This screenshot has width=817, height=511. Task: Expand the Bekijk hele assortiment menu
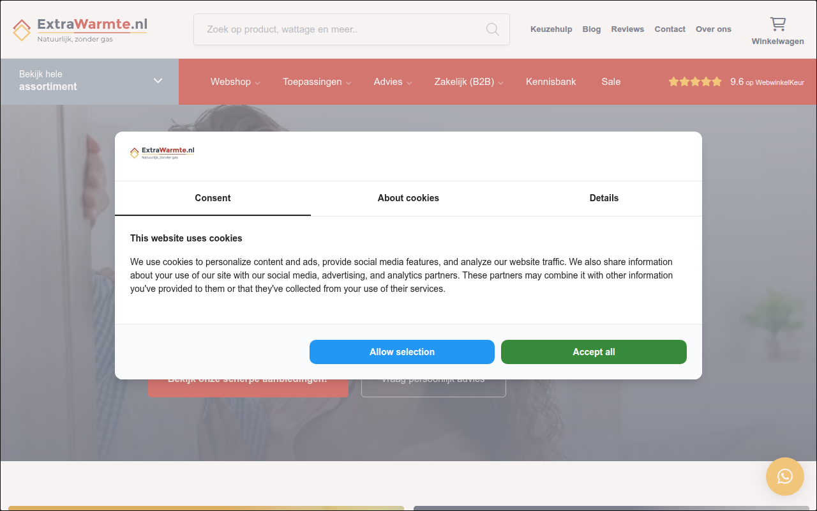coord(89,81)
